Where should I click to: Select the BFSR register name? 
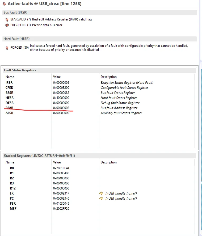pyautogui.click(x=10, y=93)
